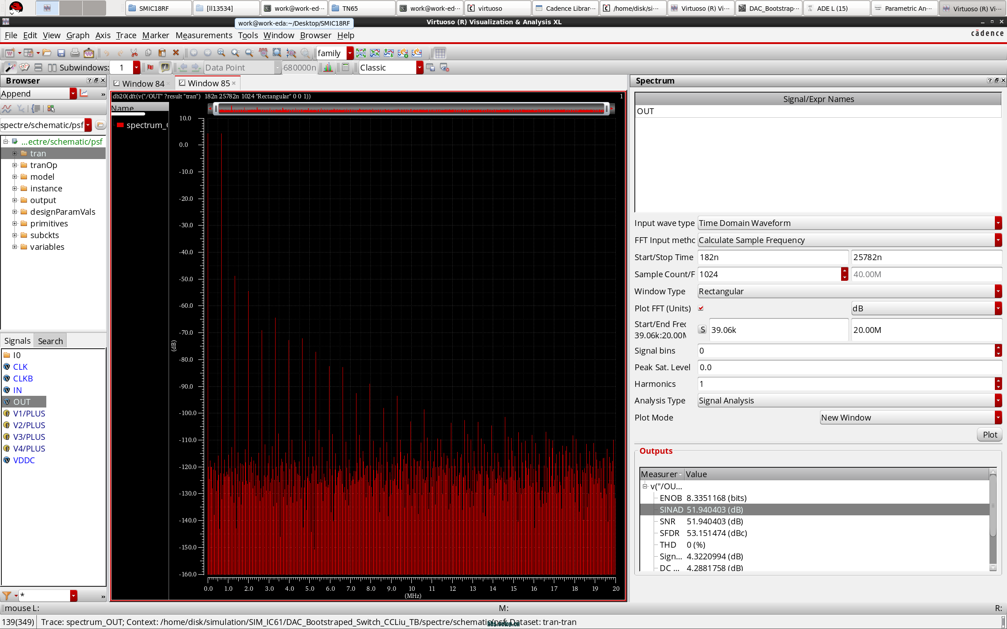The image size is (1007, 629).
Task: Click the histogram bar chart icon
Action: [328, 67]
